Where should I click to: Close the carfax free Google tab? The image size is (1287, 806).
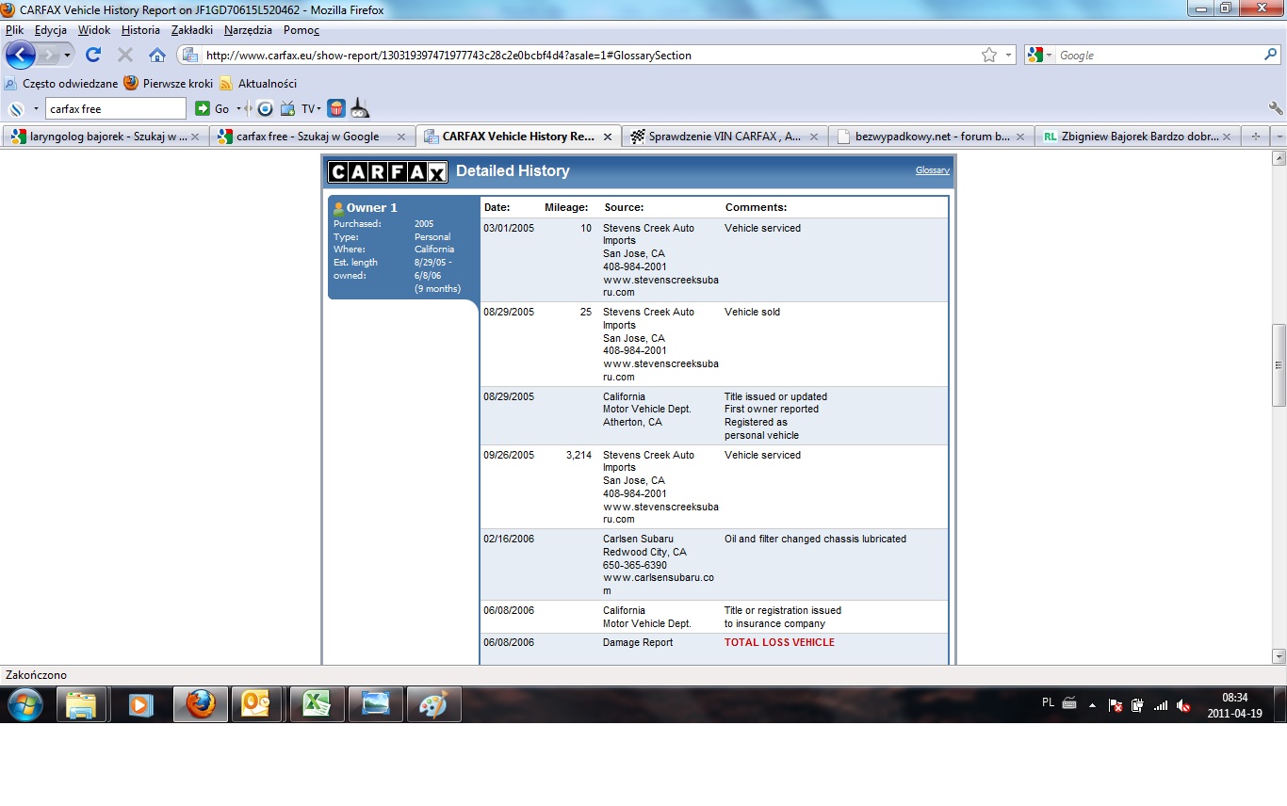click(x=401, y=137)
